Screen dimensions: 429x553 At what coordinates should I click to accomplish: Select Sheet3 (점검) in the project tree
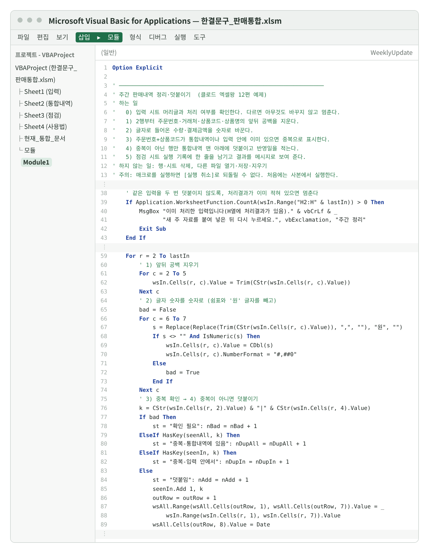(43, 115)
